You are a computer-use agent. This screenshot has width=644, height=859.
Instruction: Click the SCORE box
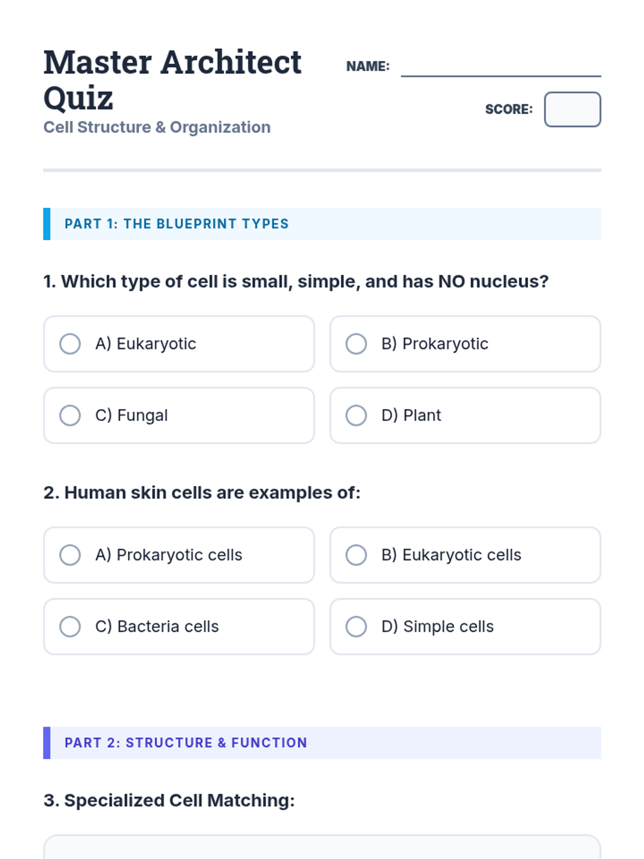click(x=572, y=110)
